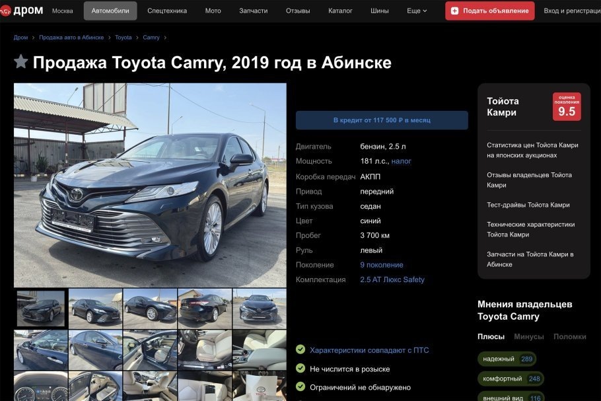This screenshot has width=601, height=401.
Task: Click the credit offer В кредит button
Action: (x=382, y=120)
